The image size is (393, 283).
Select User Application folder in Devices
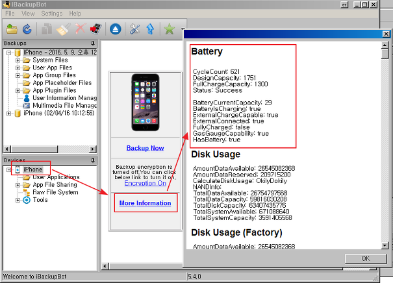point(56,177)
